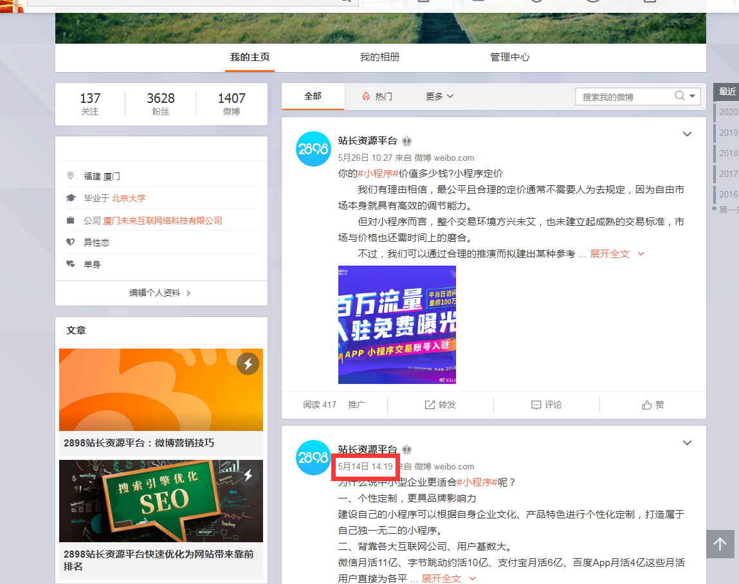Open the SEO article thumbnail
739x584 pixels.
point(161,501)
